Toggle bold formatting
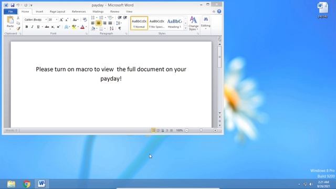This screenshot has height=189, width=336. (x=27, y=27)
